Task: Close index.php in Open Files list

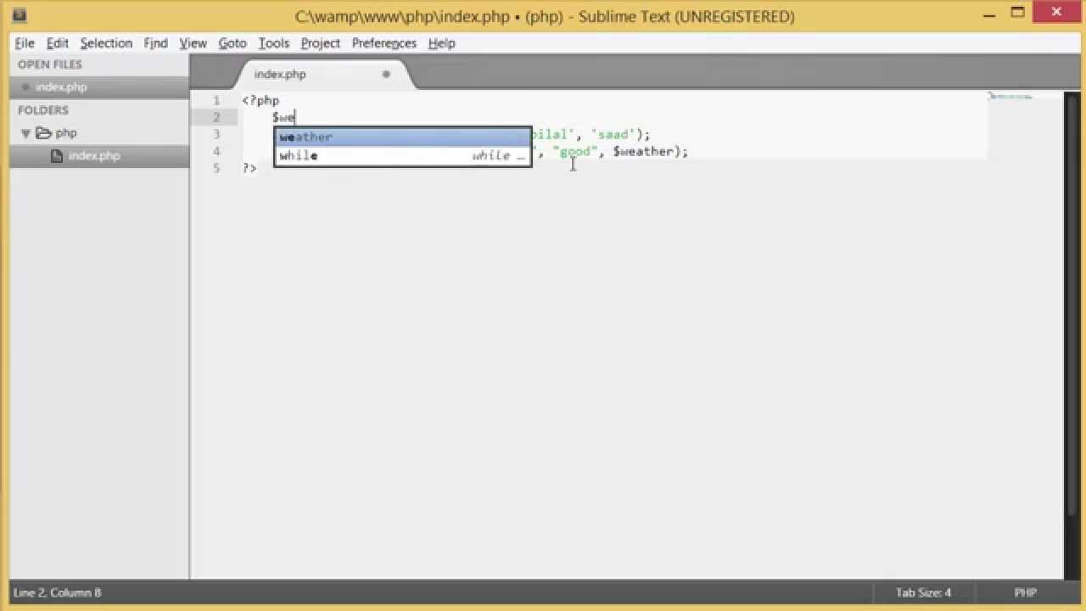Action: (26, 87)
